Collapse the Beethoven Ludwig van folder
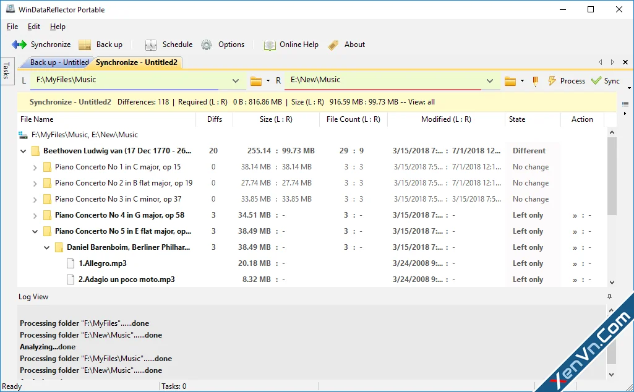The height and width of the screenshot is (392, 634). [24, 151]
